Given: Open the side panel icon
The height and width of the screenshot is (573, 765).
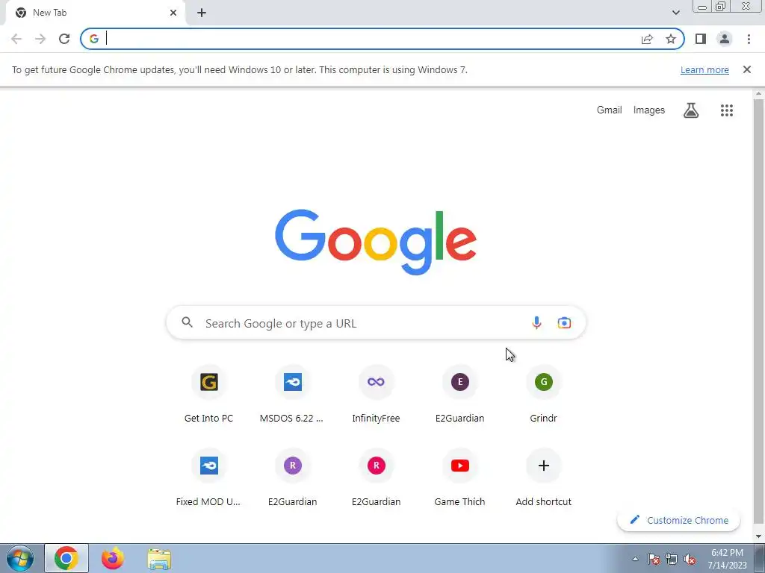Looking at the screenshot, I should coord(701,39).
